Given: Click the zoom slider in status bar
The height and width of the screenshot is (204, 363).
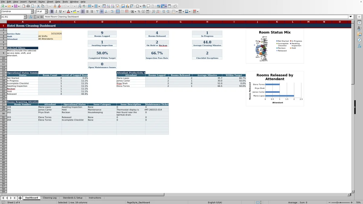Looking at the screenshot, I should (340, 202).
